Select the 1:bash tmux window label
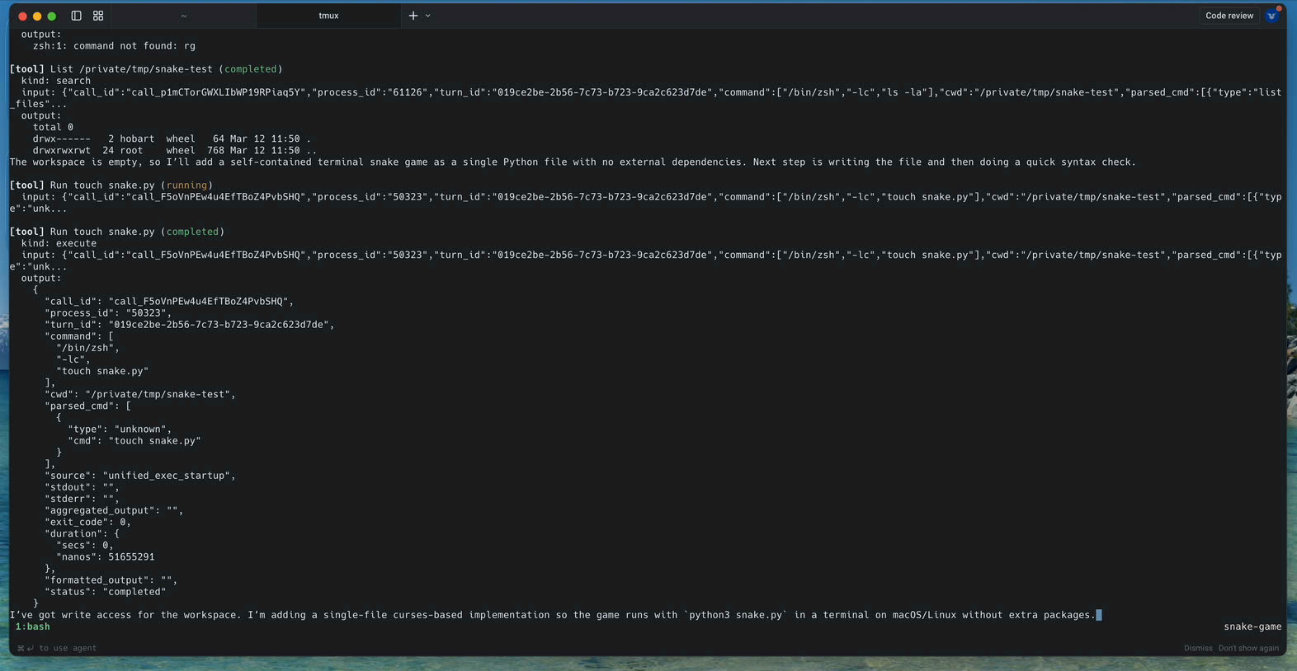1297x671 pixels. click(x=32, y=626)
